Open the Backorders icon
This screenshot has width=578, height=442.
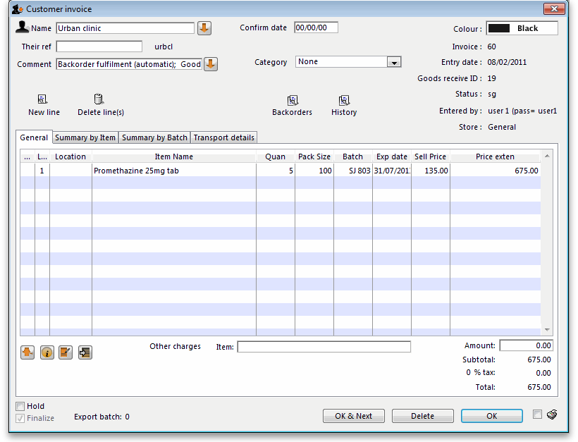coord(292,101)
